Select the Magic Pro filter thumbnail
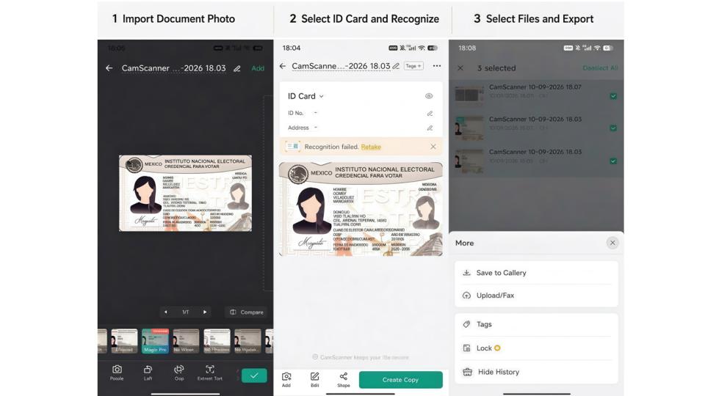 [x=155, y=341]
